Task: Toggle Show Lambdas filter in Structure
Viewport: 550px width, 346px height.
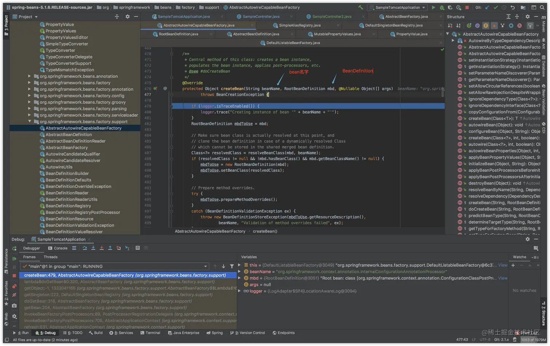Action: coord(519,25)
